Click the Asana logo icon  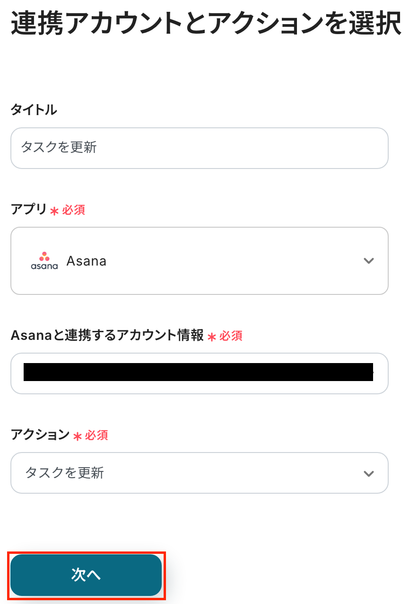click(44, 261)
